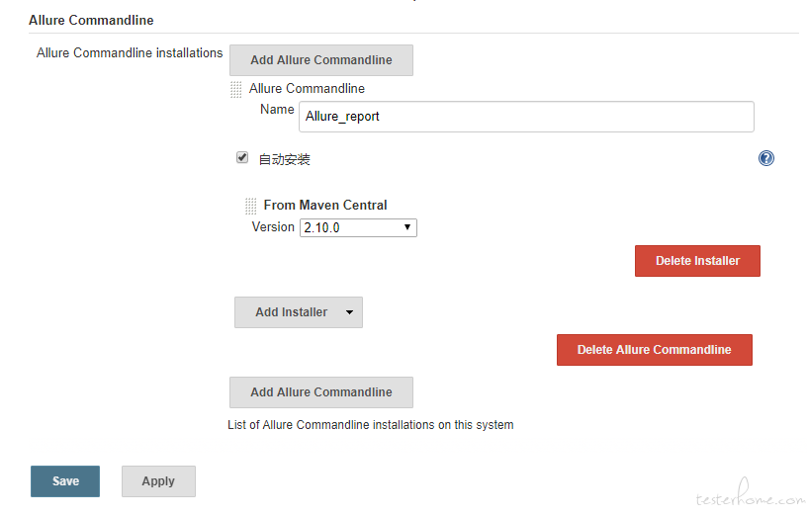Image resolution: width=807 pixels, height=517 pixels.
Task: Open the Version 2.10.0 dropdown
Action: [358, 227]
